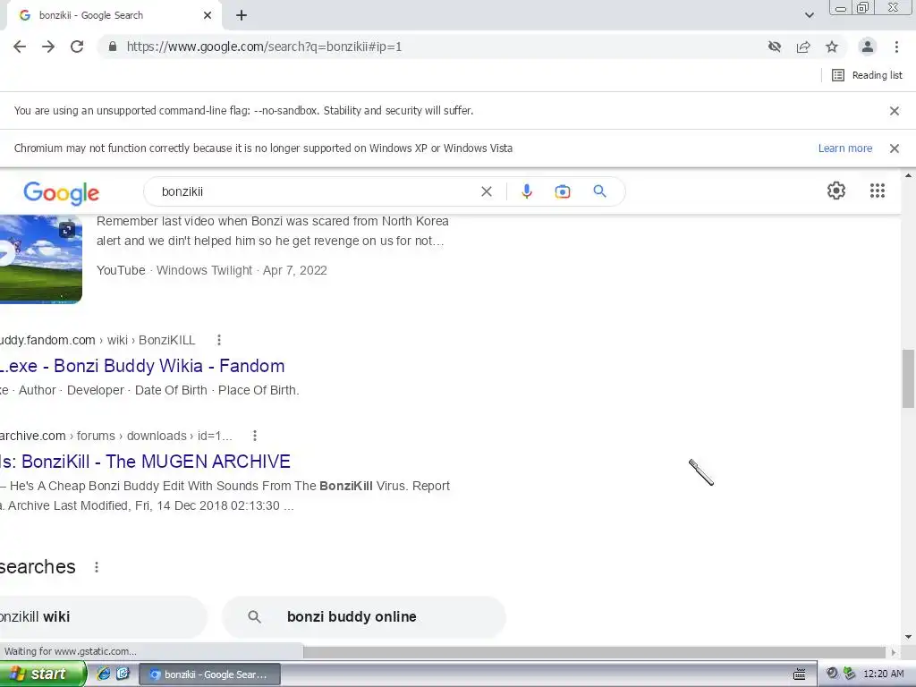This screenshot has width=916, height=687.
Task: Dismiss the no-sandbox warning bar
Action: [895, 111]
